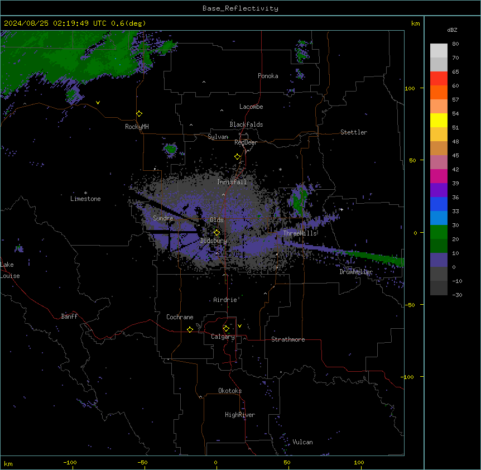Select the light blue 30-33 dBZ swatch

439,218
